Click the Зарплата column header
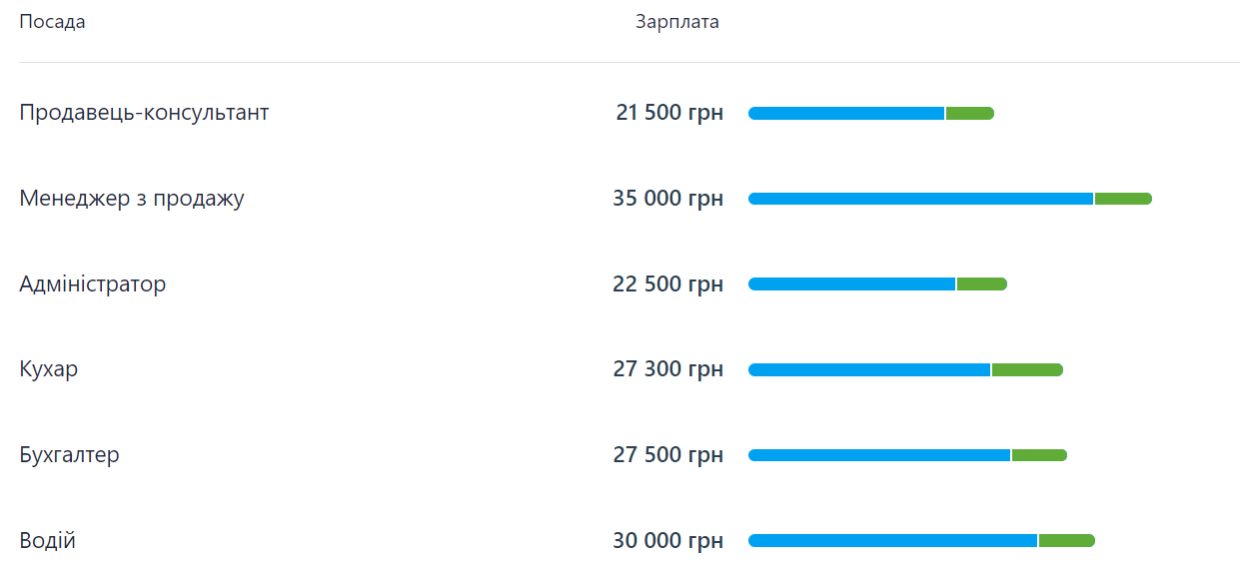The image size is (1240, 571). (x=676, y=22)
